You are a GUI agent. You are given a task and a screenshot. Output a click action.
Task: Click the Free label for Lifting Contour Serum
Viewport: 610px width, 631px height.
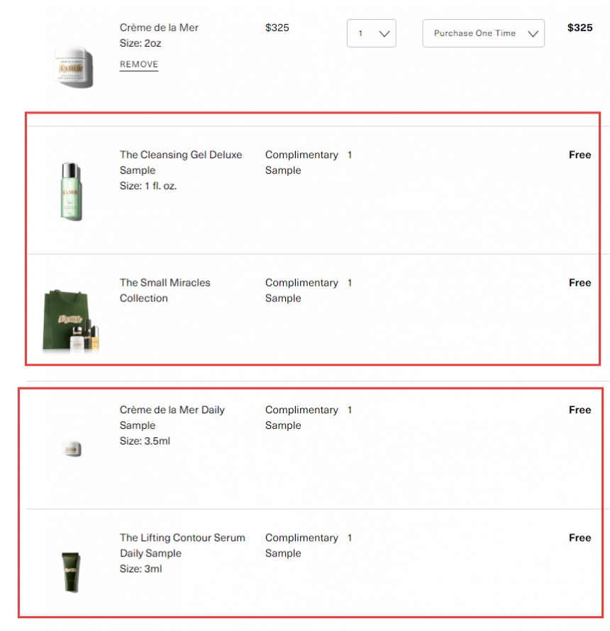pyautogui.click(x=579, y=537)
